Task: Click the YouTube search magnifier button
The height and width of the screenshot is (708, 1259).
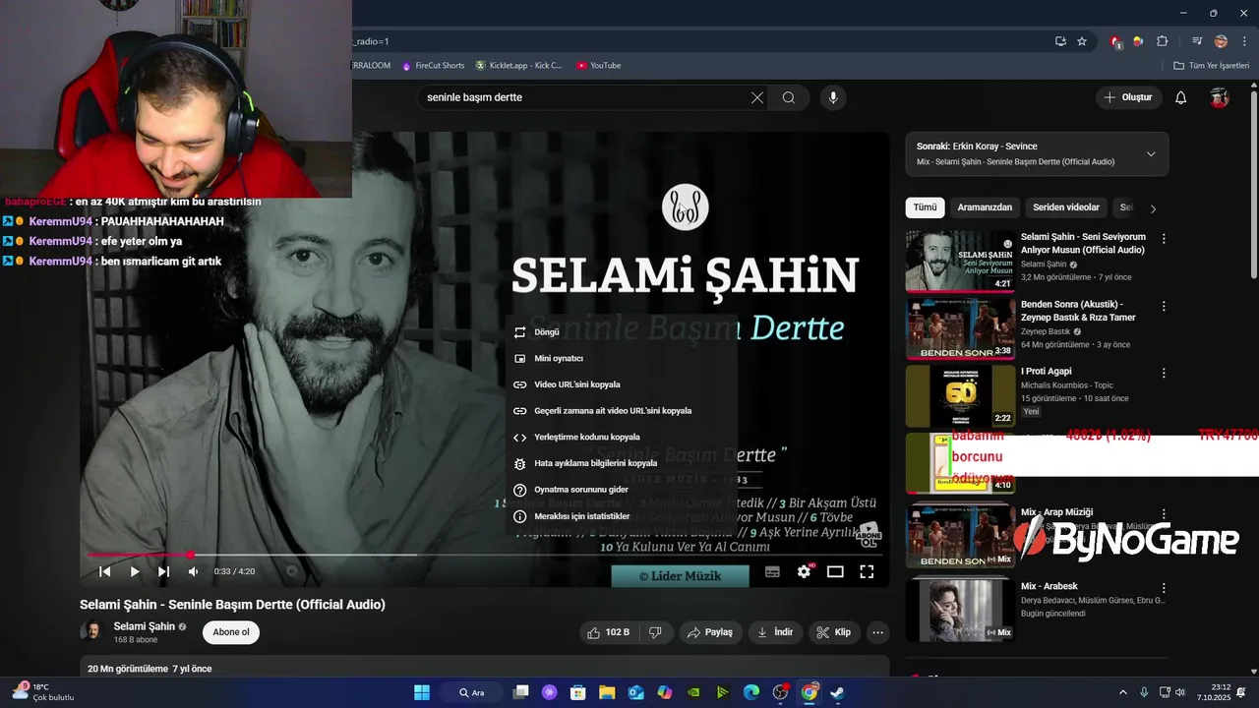Action: click(x=789, y=97)
